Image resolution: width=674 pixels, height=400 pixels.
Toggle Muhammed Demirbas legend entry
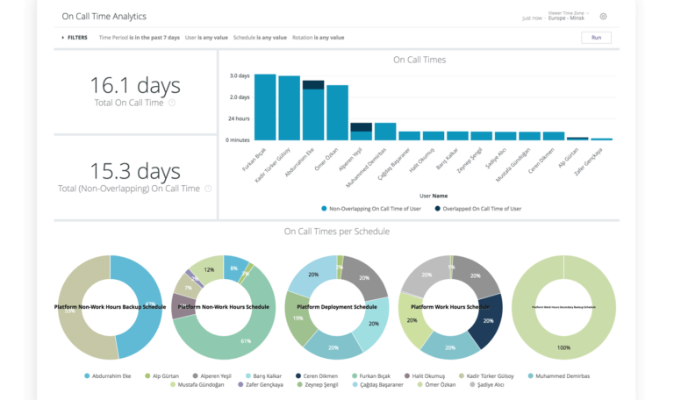coord(559,376)
